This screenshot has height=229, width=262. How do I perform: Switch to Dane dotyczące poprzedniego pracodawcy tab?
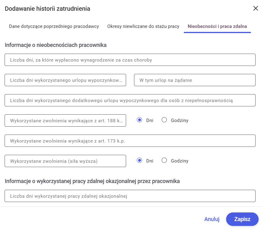coord(54,26)
